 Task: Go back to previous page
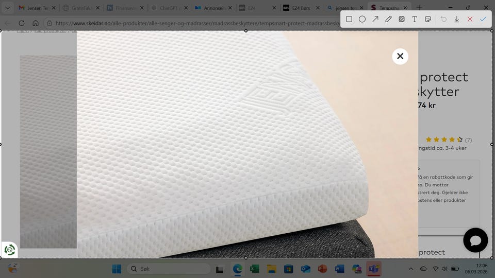coord(8,23)
